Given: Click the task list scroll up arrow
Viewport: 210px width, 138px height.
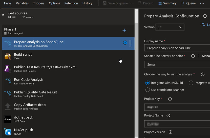Looking at the screenshot, I should click(136, 10).
